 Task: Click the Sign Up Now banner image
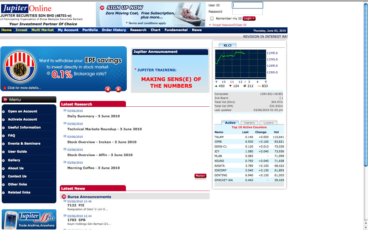click(151, 14)
